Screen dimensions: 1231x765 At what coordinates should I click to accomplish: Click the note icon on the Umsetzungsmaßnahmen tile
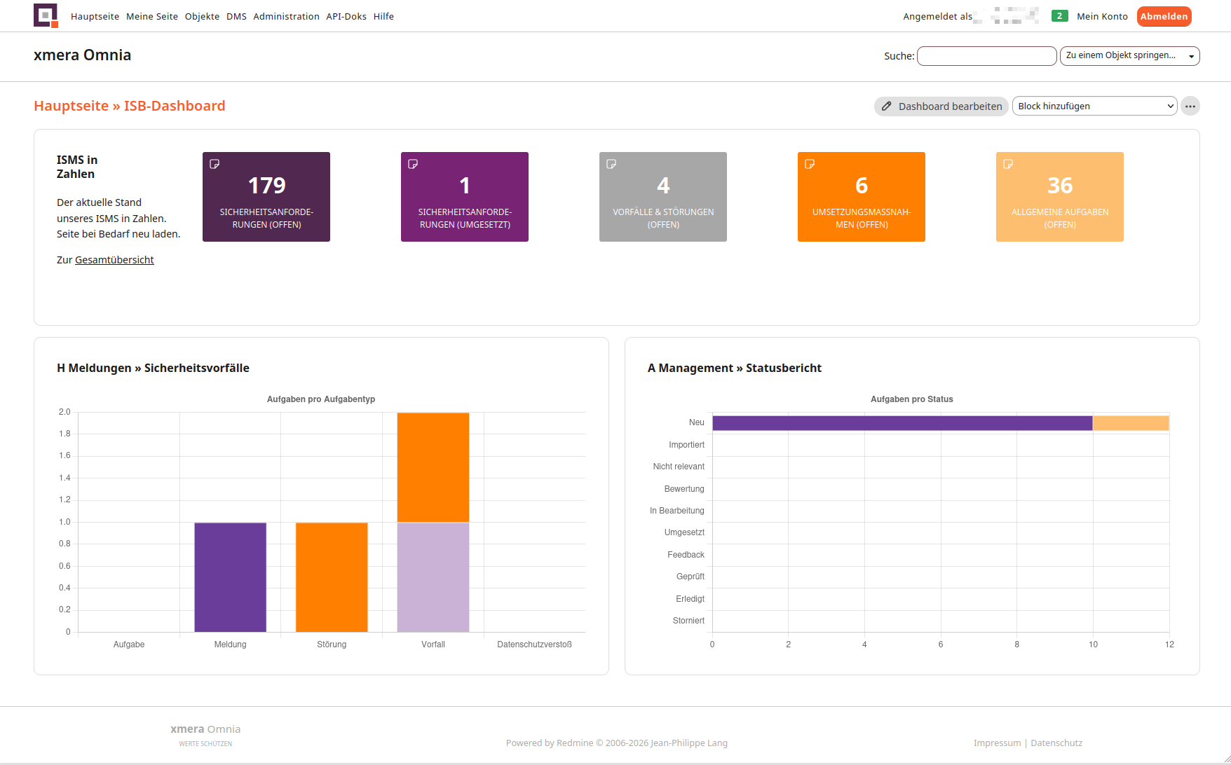click(810, 164)
